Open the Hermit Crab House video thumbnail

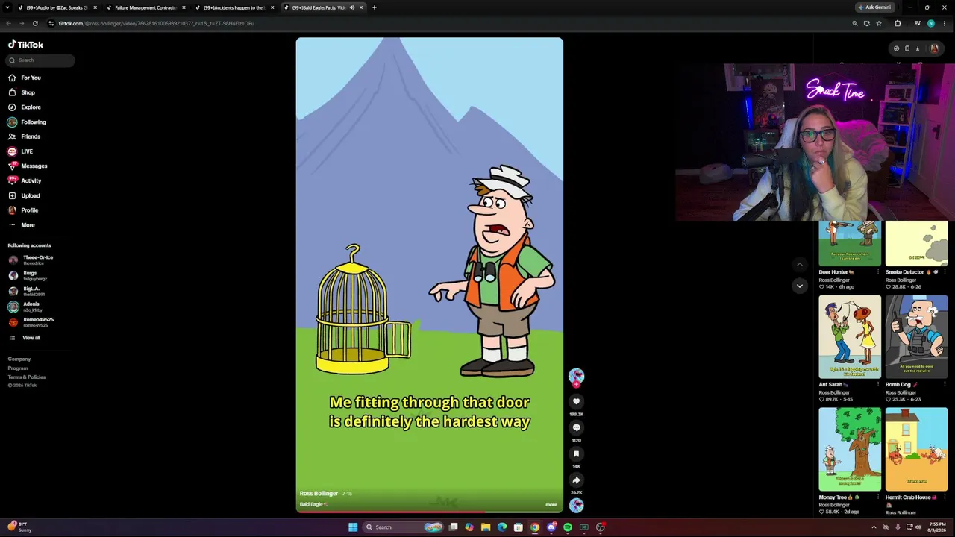click(916, 449)
